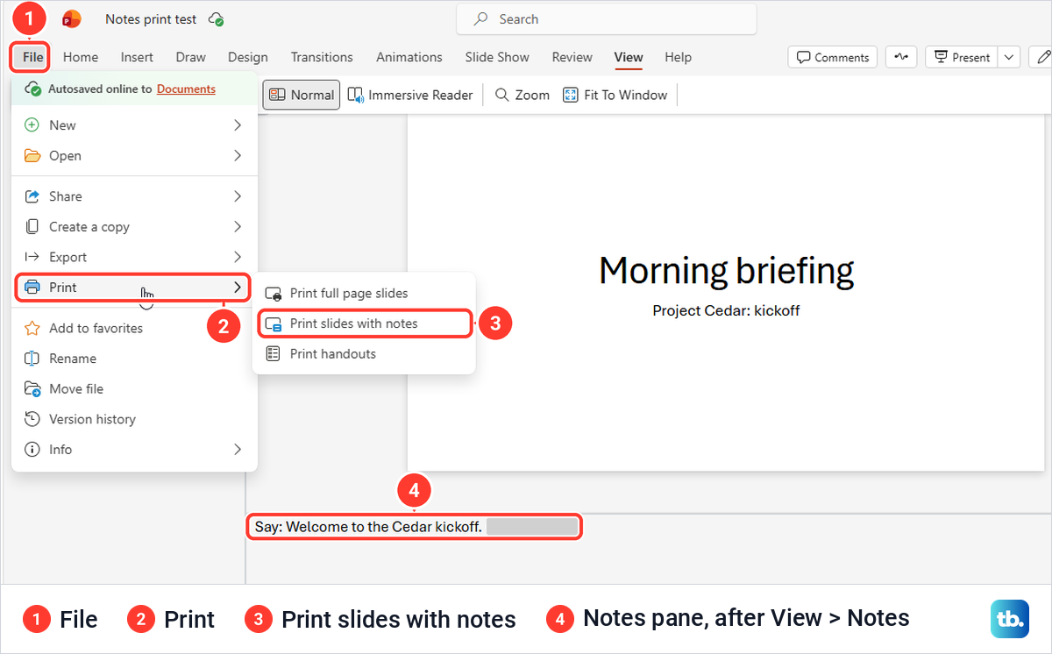Viewport: 1052px width, 654px height.
Task: Start presentation with Present button
Action: 962,57
